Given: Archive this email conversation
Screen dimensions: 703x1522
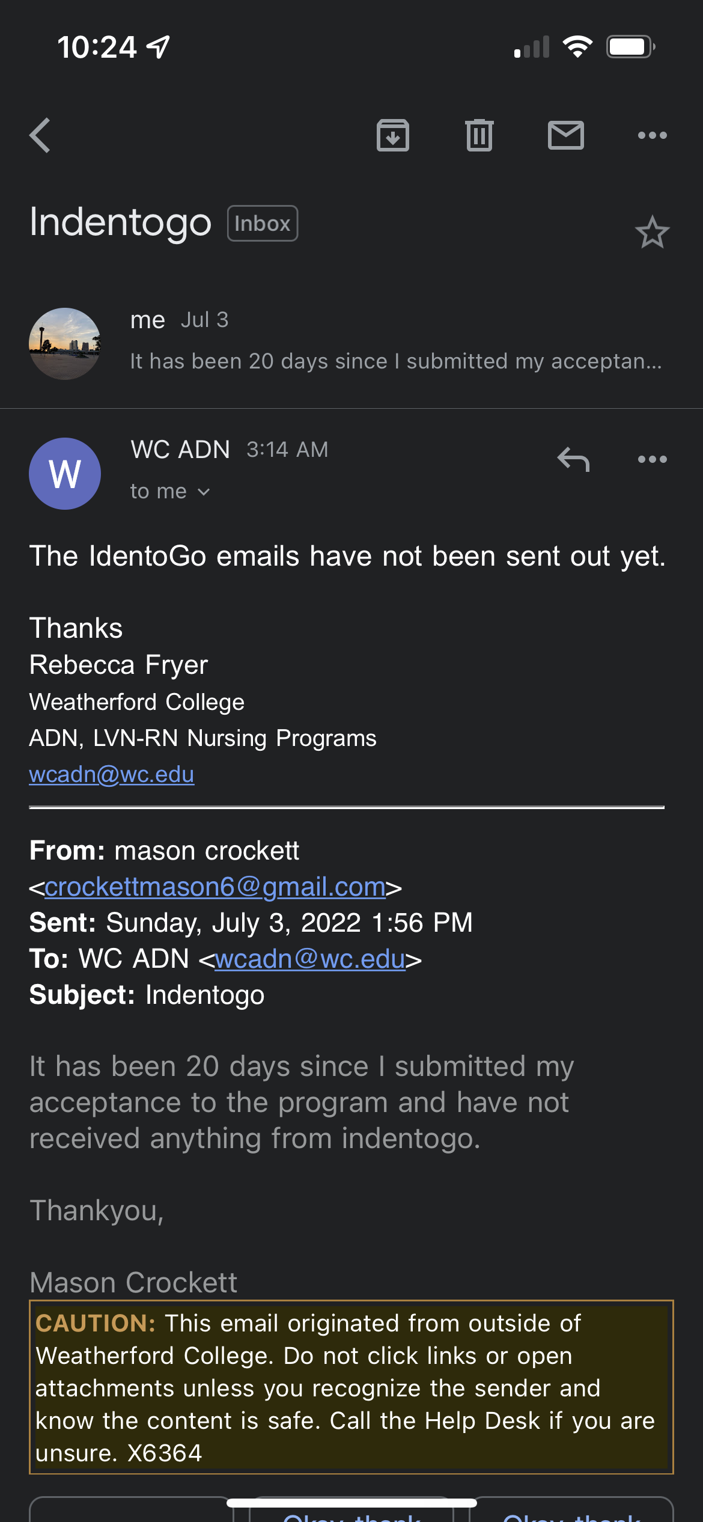Looking at the screenshot, I should pos(393,135).
